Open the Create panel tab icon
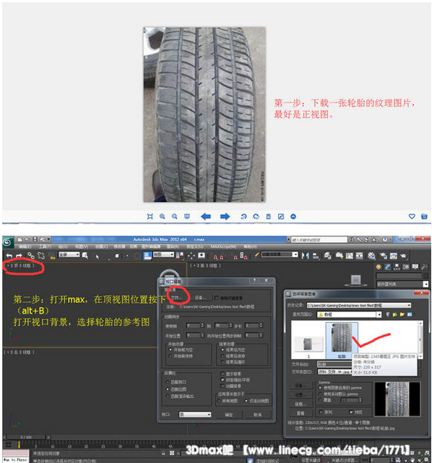The width and height of the screenshot is (432, 463). tap(378, 267)
